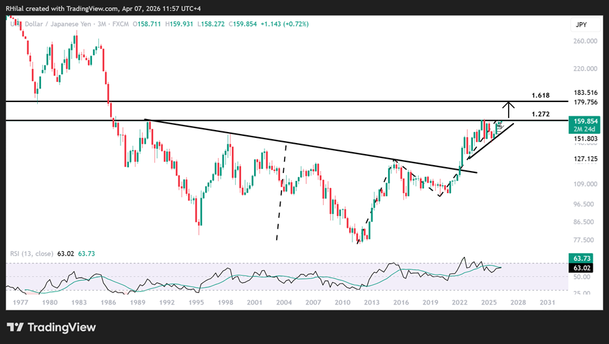
Task: Click the 2013 year on time axis
Action: [371, 302]
